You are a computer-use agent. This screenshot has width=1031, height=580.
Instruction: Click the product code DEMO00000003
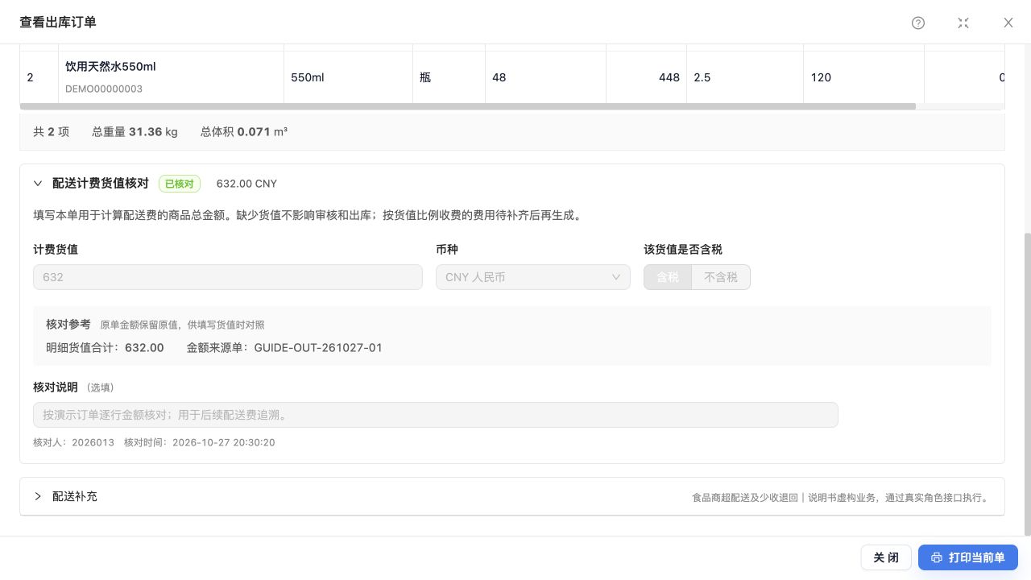pos(104,89)
